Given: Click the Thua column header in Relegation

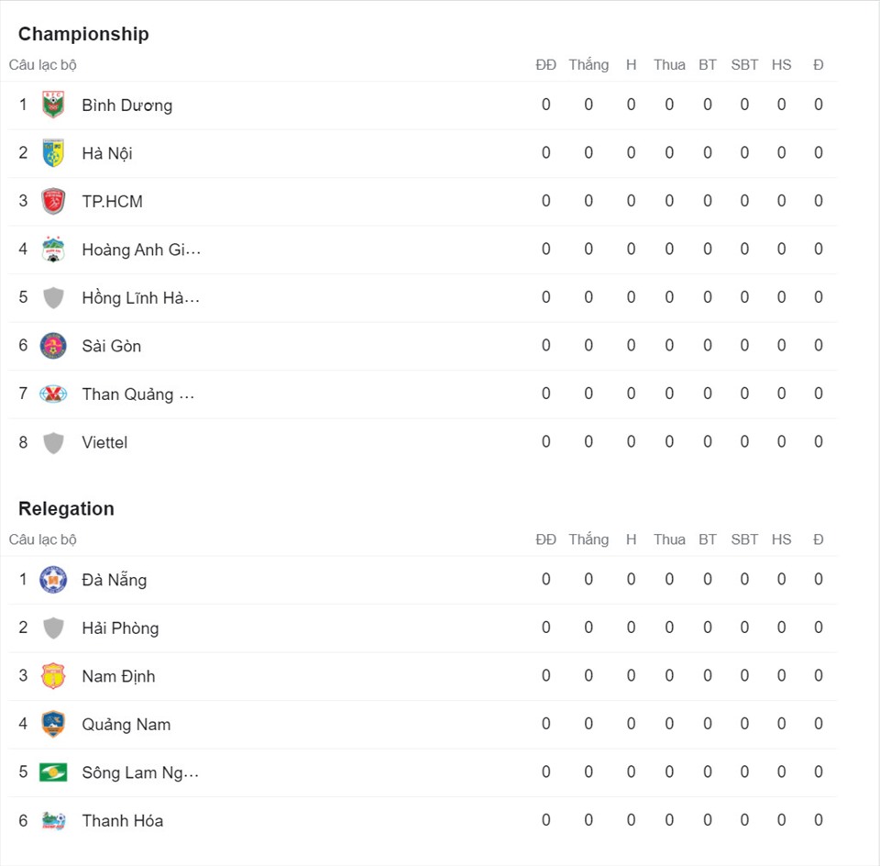Looking at the screenshot, I should [x=669, y=539].
